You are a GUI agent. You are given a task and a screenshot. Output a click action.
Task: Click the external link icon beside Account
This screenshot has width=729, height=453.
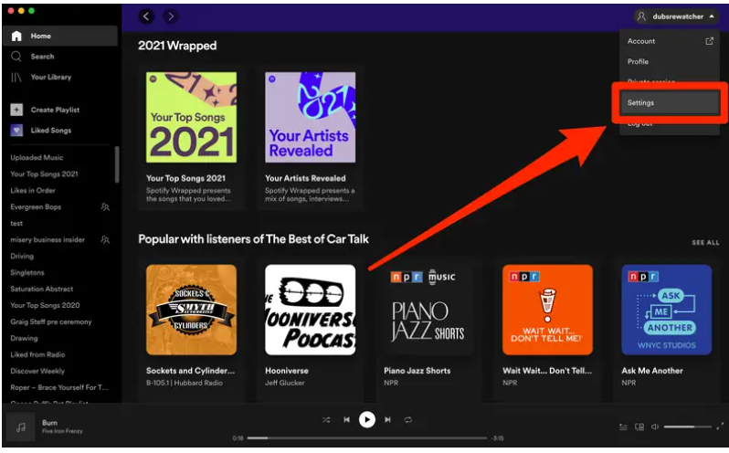pos(710,41)
